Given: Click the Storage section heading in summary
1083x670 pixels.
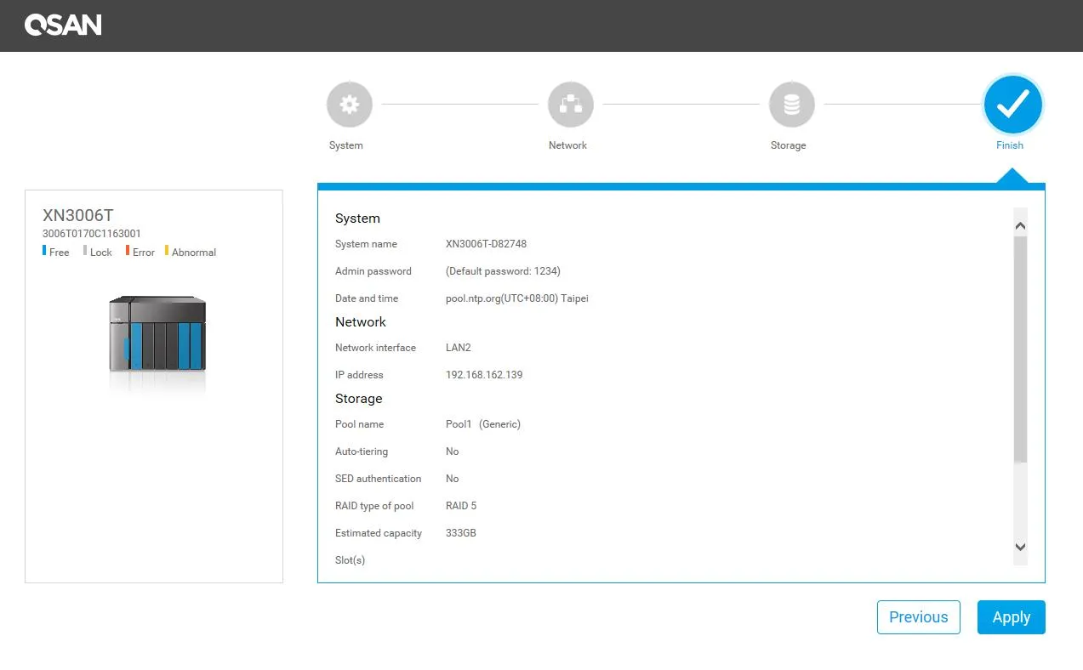Looking at the screenshot, I should pyautogui.click(x=359, y=399).
